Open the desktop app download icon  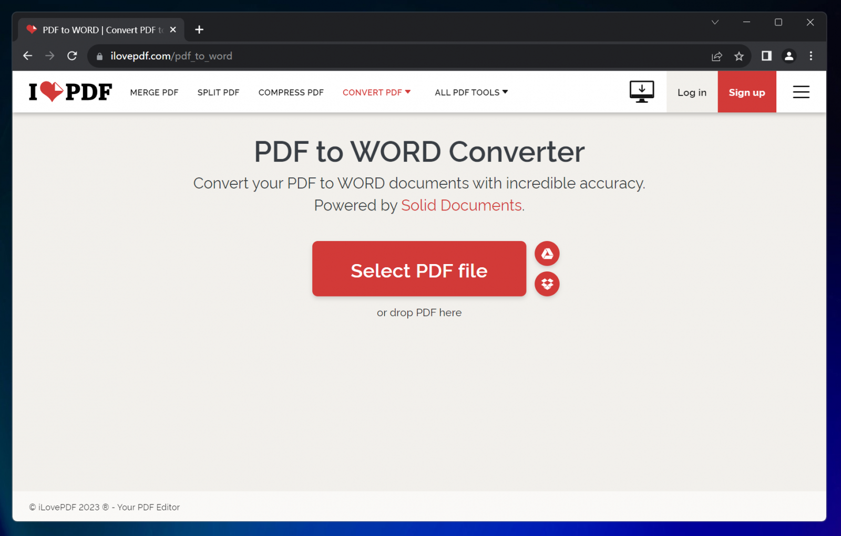(x=642, y=92)
